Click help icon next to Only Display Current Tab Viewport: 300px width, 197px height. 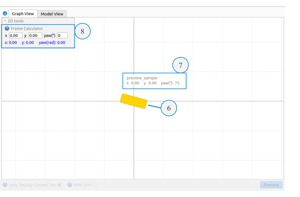[5, 185]
